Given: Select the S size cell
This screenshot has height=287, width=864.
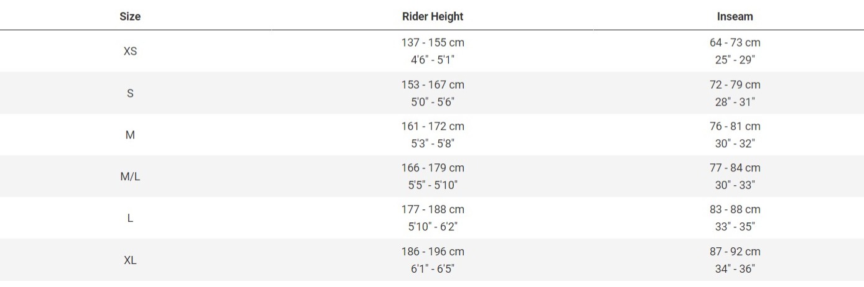Looking at the screenshot, I should click(130, 93).
